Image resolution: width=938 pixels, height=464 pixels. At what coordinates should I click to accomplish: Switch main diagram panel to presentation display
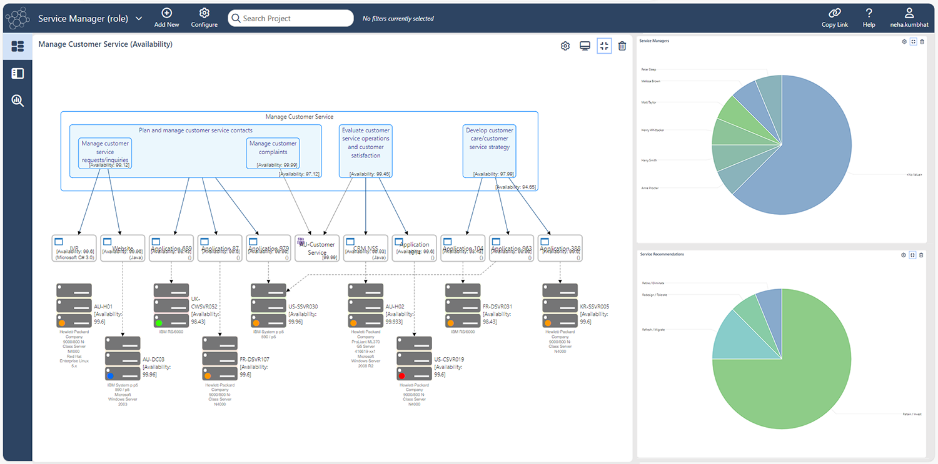click(585, 46)
